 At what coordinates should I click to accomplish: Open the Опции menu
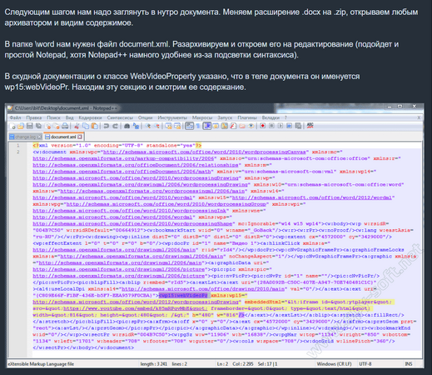pos(146,117)
